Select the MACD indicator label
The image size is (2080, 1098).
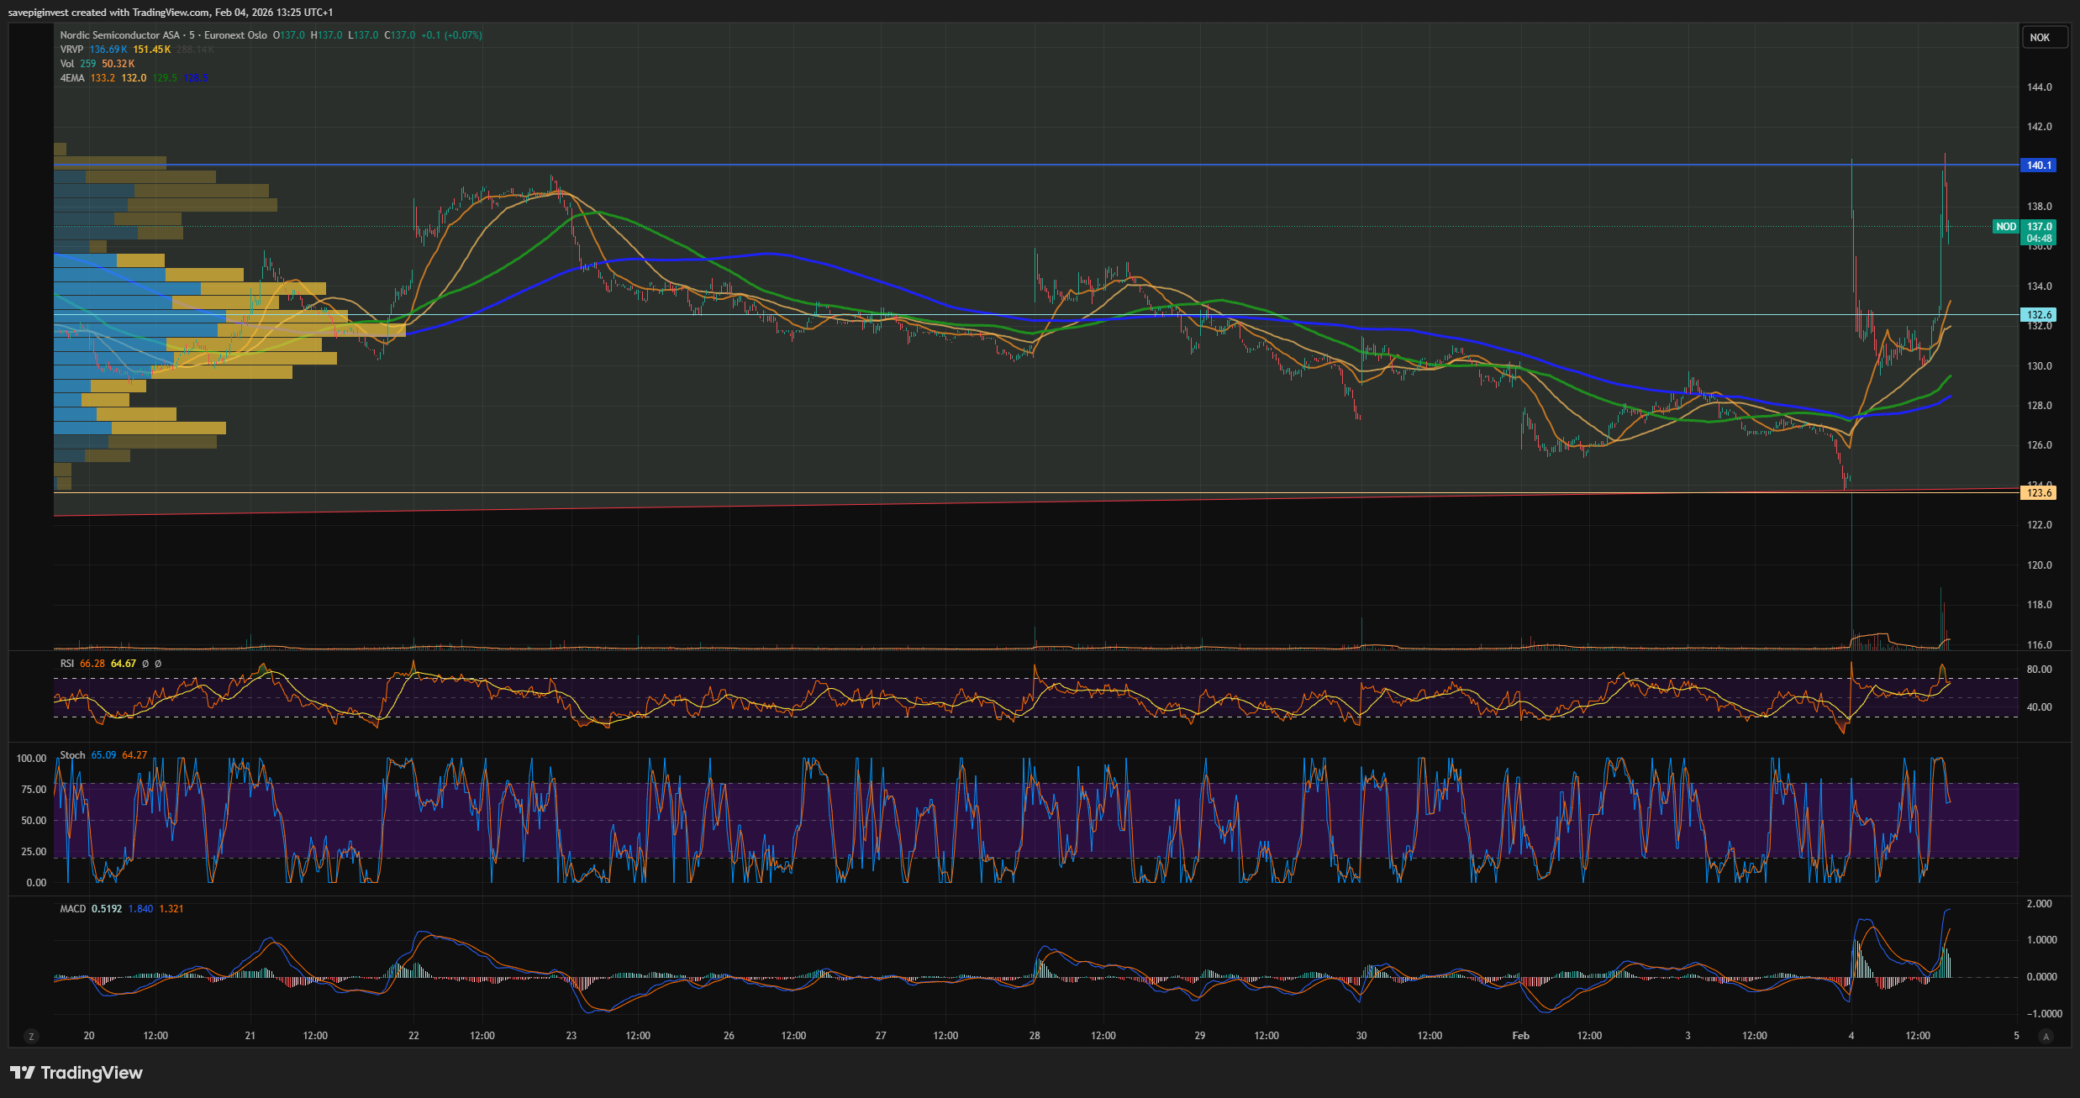pos(72,909)
